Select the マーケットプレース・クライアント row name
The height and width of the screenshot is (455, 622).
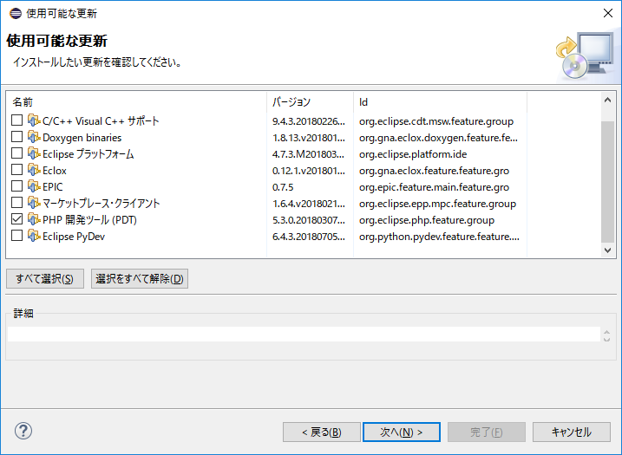(x=101, y=204)
